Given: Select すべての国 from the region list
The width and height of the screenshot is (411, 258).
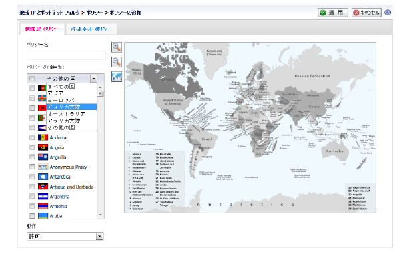Looking at the screenshot, I should point(71,87).
